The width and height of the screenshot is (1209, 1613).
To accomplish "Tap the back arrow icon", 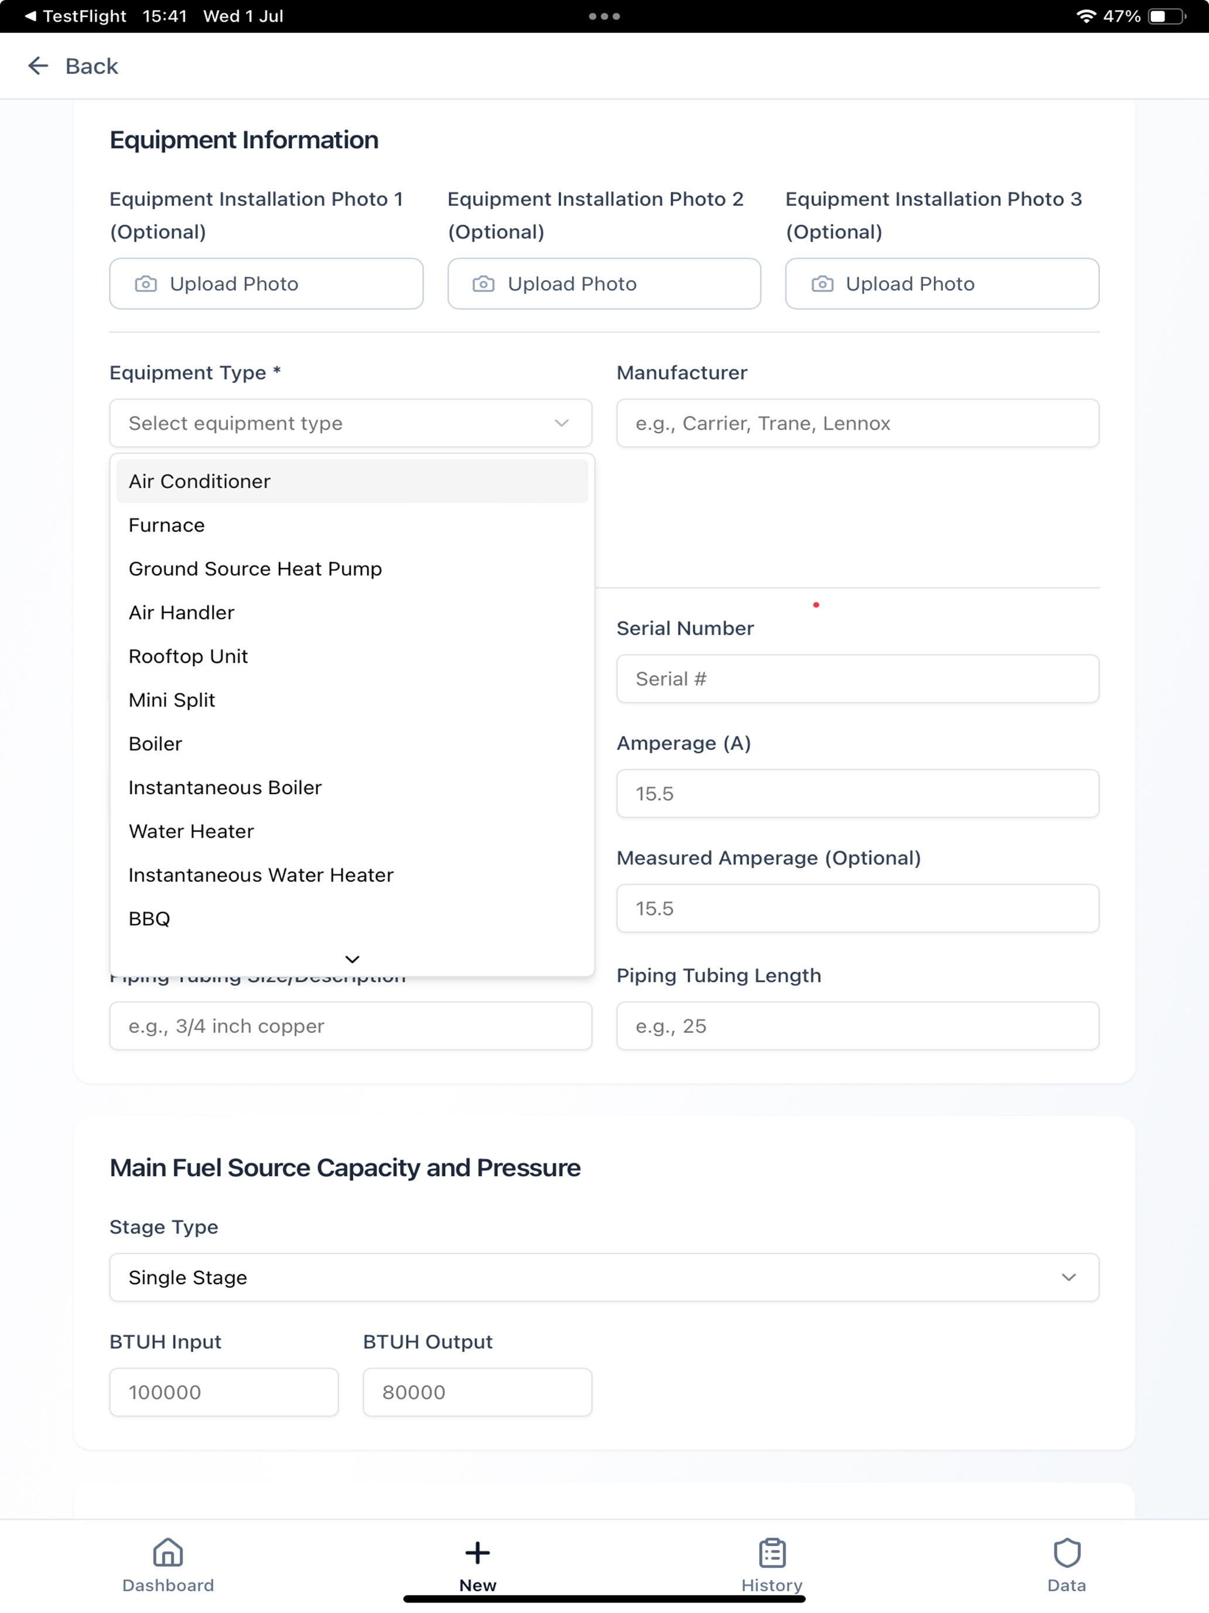I will coord(38,66).
